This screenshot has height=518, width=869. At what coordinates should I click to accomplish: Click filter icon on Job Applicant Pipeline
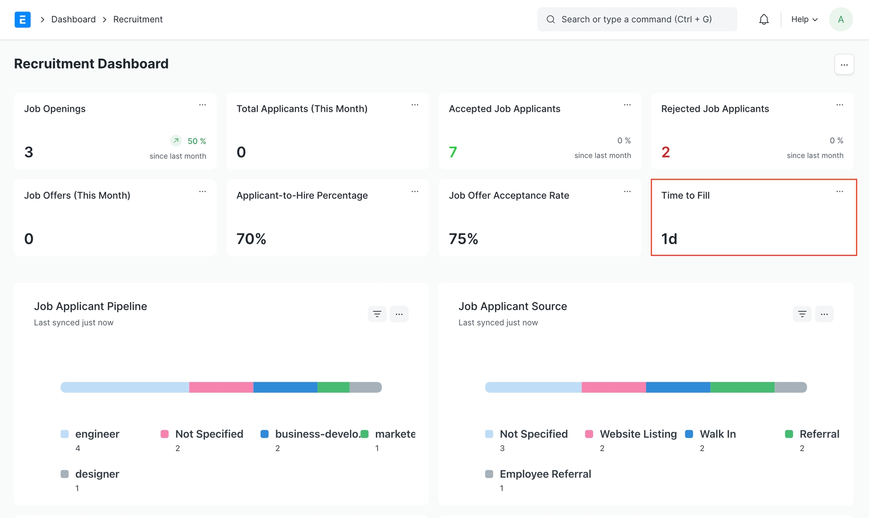click(x=377, y=314)
